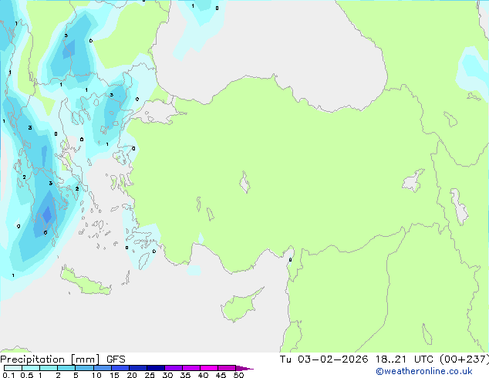Click the date text 'Tu 03-02-2026'
489x378 pixels.
(324, 359)
